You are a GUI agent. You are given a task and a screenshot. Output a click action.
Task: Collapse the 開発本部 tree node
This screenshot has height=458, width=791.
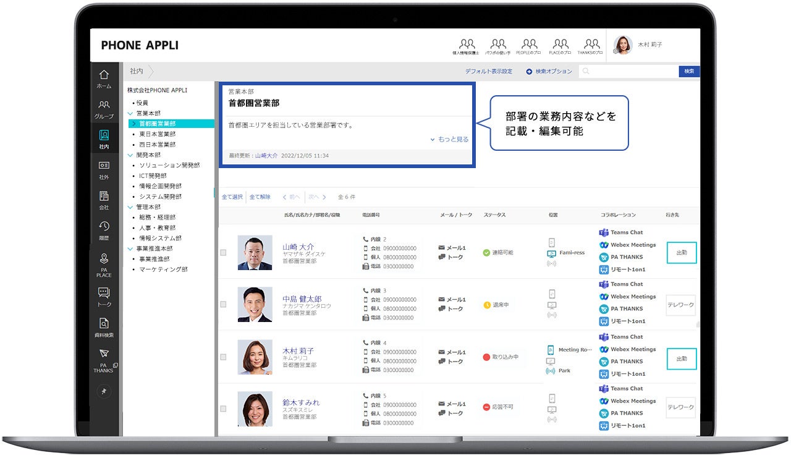130,155
